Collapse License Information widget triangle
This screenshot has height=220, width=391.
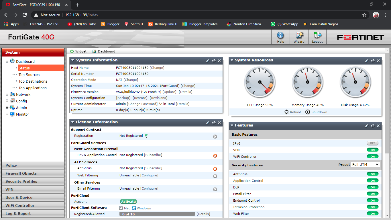[73, 122]
